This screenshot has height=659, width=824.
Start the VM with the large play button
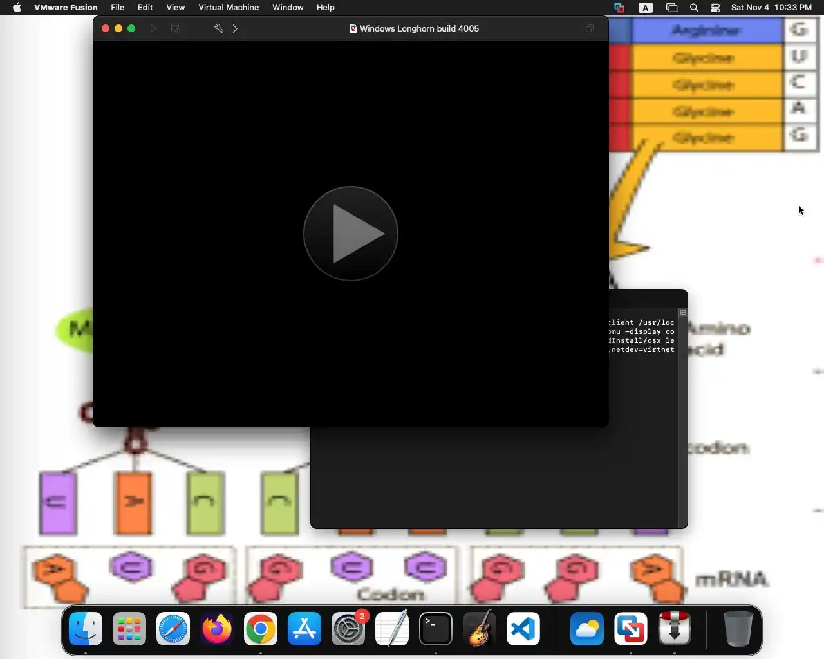[351, 234]
